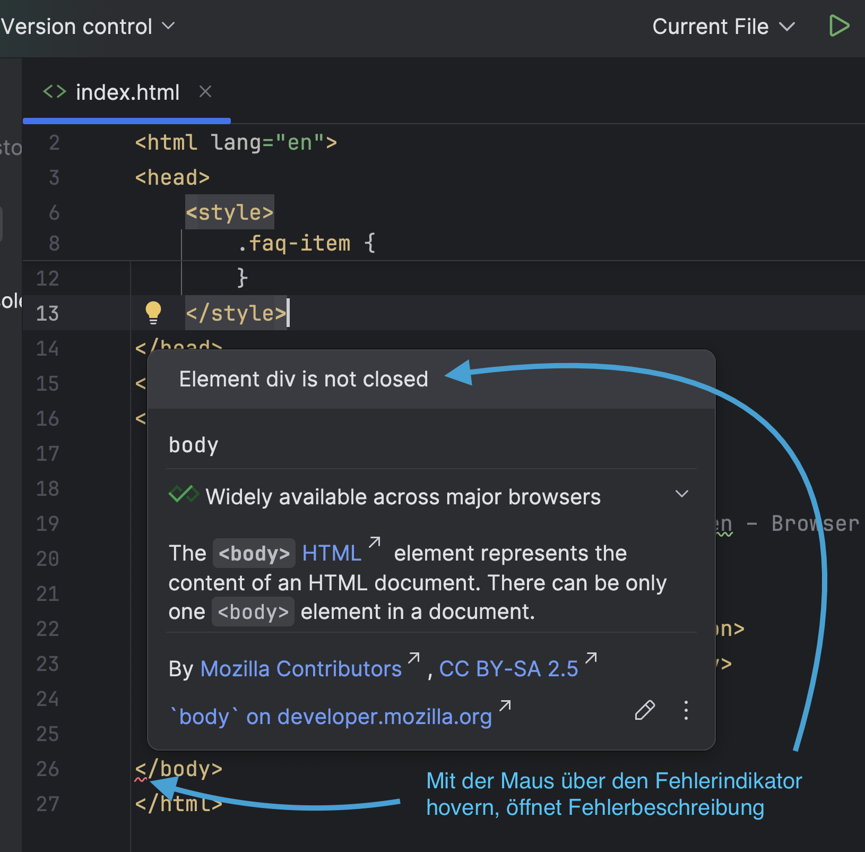This screenshot has width=865, height=852.
Task: Open the CC BY-SA 2.5 license link
Action: 508,669
